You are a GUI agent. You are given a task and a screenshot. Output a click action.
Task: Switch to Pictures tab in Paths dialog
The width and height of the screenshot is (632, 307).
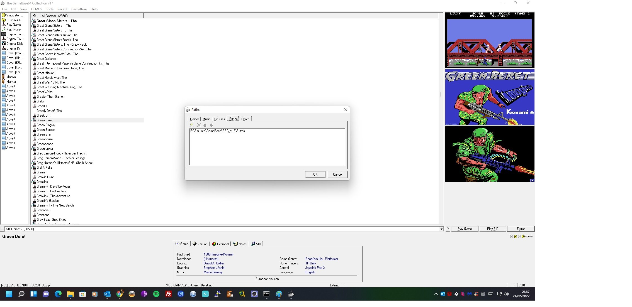(x=220, y=119)
